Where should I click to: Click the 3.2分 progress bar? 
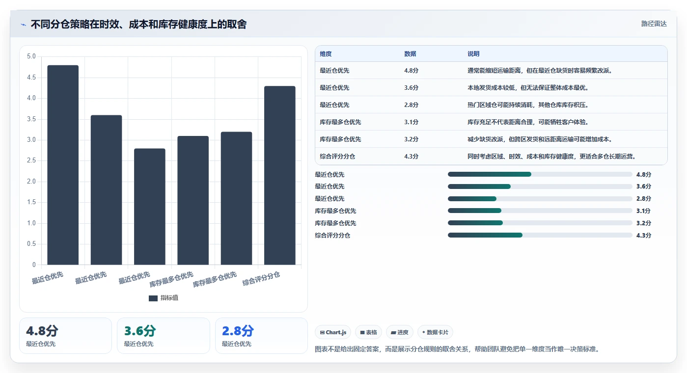[x=540, y=223]
